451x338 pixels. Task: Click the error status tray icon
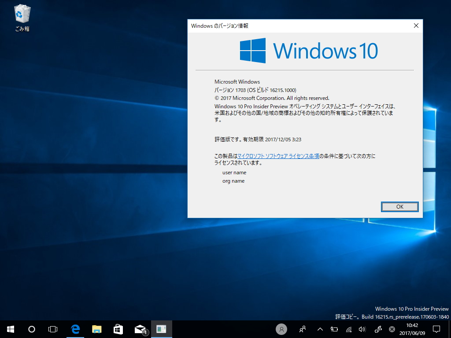coord(392,329)
